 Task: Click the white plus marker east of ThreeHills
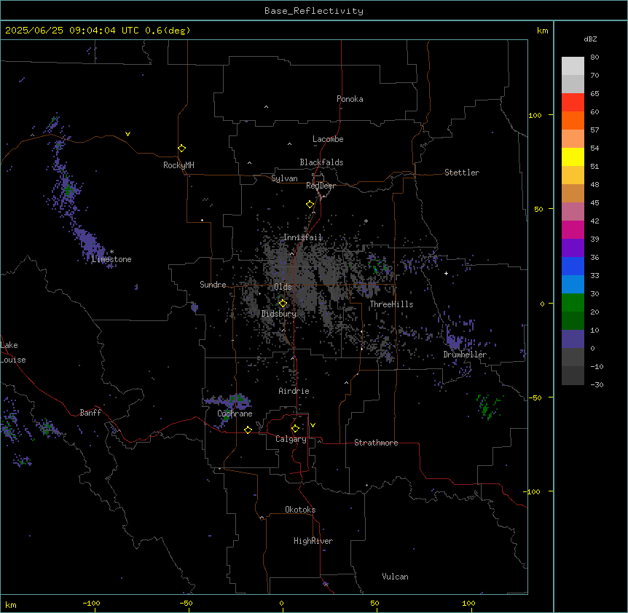tap(446, 273)
